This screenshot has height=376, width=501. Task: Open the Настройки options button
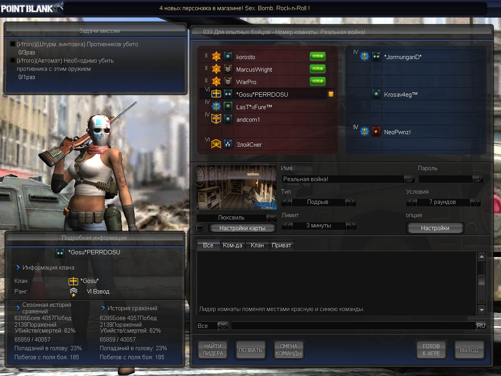(x=435, y=228)
